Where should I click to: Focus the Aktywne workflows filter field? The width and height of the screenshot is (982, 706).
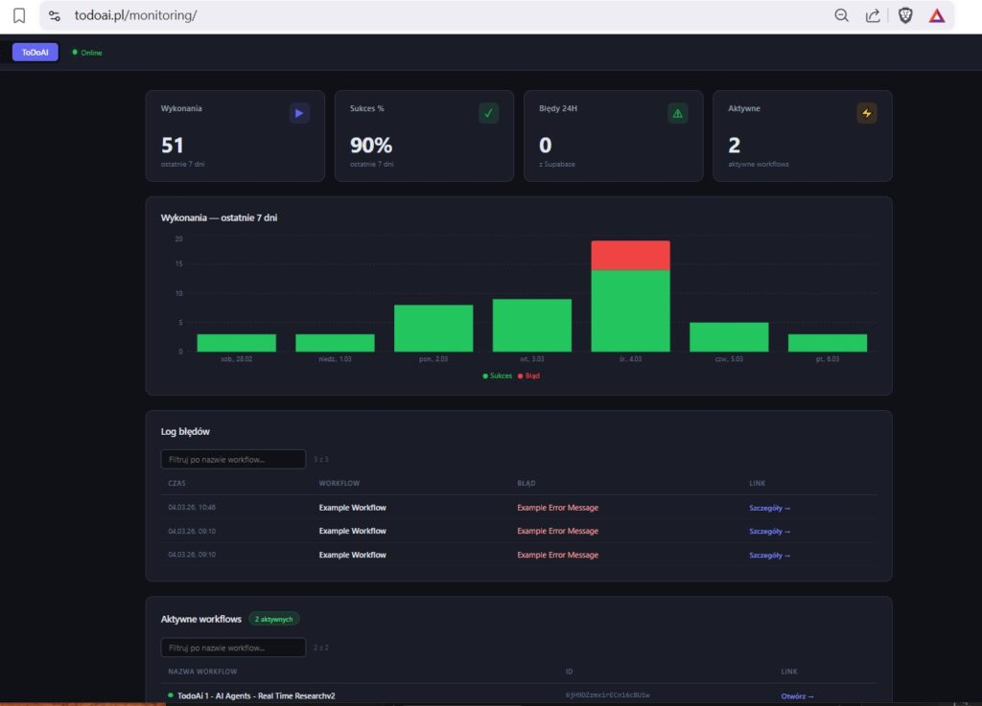(233, 648)
